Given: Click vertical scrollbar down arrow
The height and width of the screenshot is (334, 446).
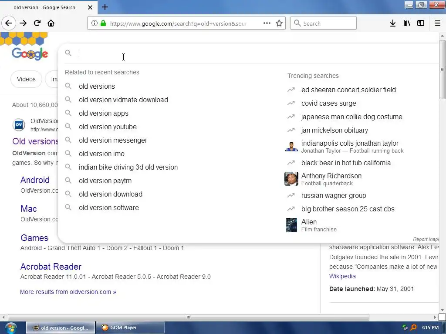Looking at the screenshot, I should coord(442,310).
